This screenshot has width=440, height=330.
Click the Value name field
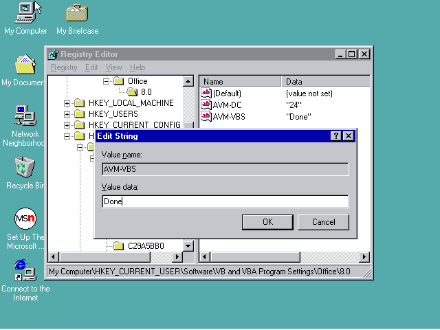[x=225, y=169]
